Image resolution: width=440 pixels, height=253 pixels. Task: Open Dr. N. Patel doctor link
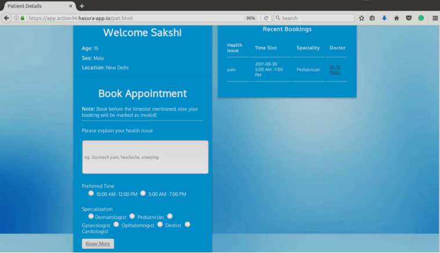click(335, 69)
